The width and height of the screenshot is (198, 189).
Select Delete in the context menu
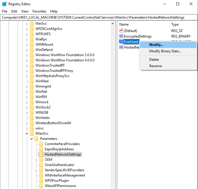click(x=168, y=59)
